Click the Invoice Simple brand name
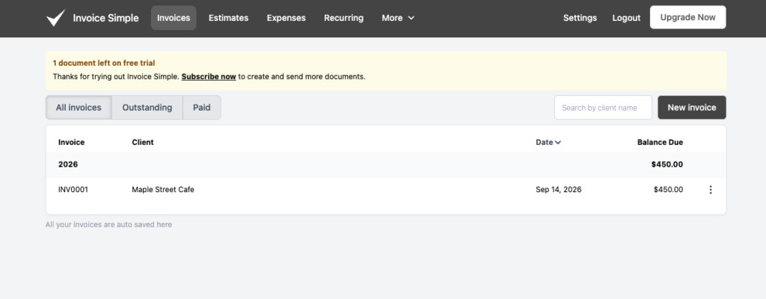The image size is (766, 299). 105,18
